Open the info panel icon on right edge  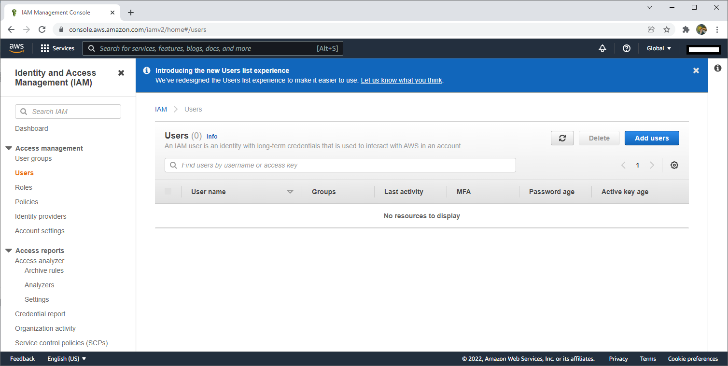click(x=718, y=69)
